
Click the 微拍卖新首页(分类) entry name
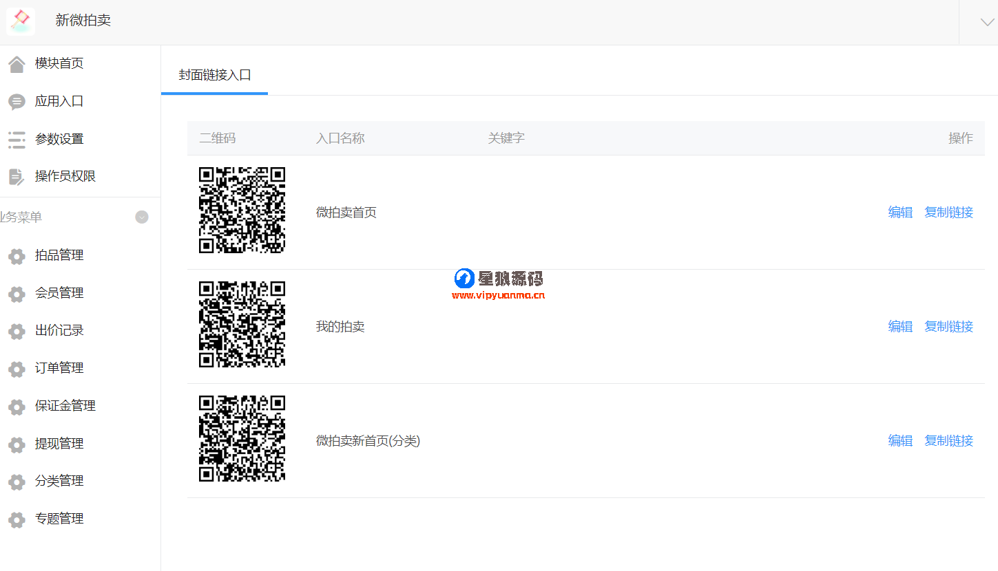[x=368, y=441]
